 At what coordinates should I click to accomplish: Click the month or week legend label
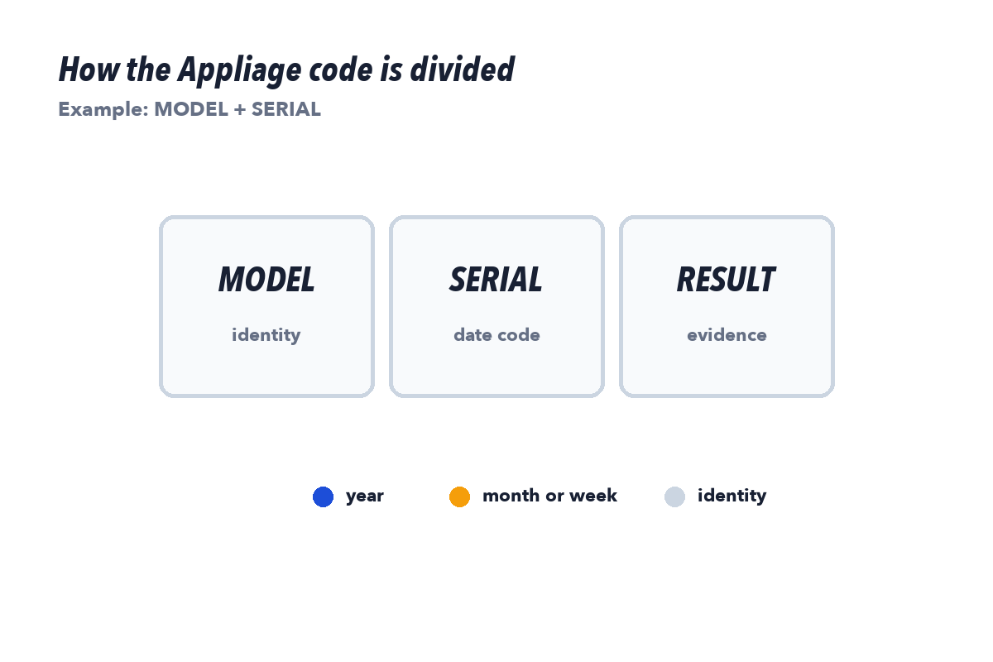pos(549,495)
